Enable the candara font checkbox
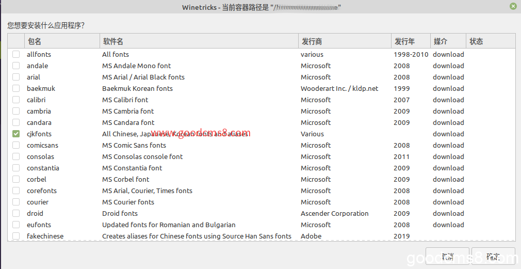Viewport: 521px width, 269px height. point(16,122)
